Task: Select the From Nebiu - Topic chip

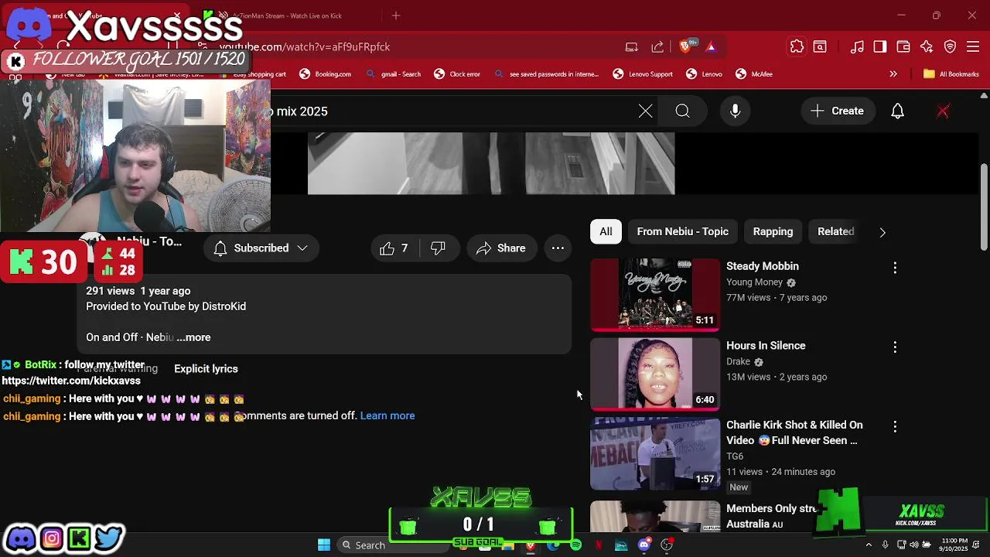Action: 683,231
